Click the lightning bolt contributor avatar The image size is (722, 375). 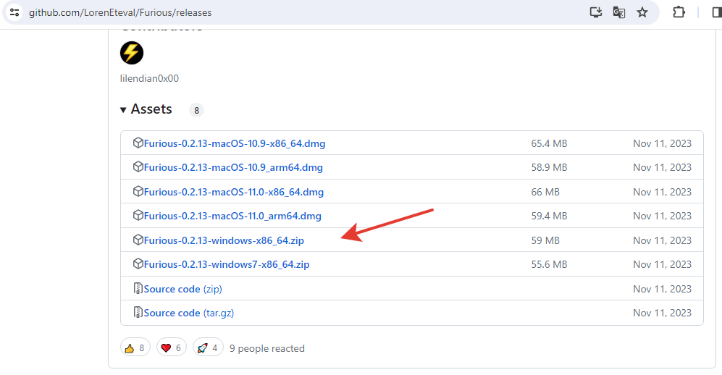(132, 52)
